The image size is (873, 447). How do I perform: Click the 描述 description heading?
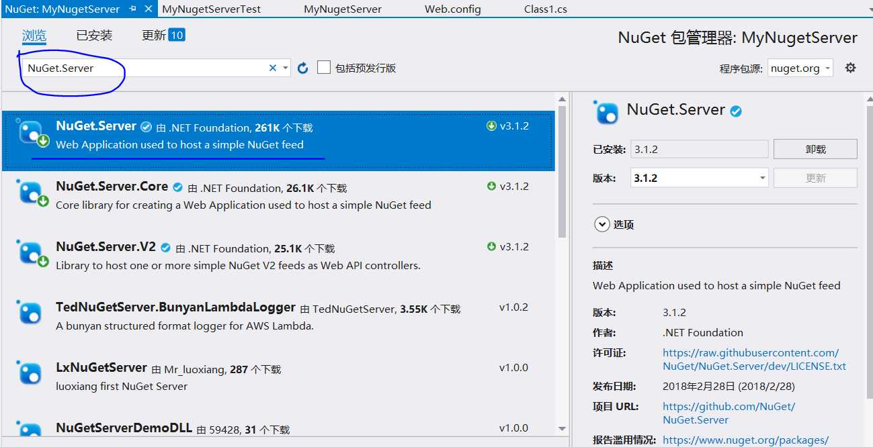coord(603,265)
